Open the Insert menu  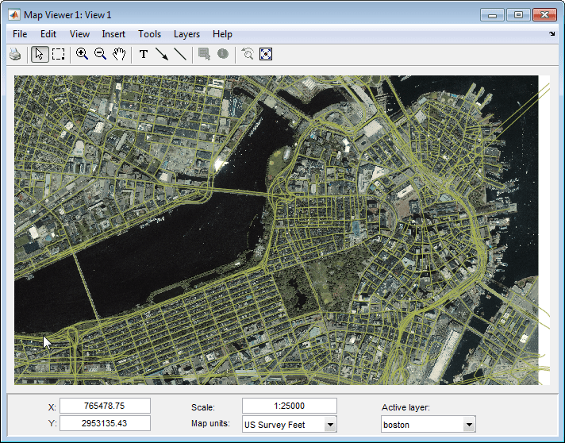(x=113, y=34)
